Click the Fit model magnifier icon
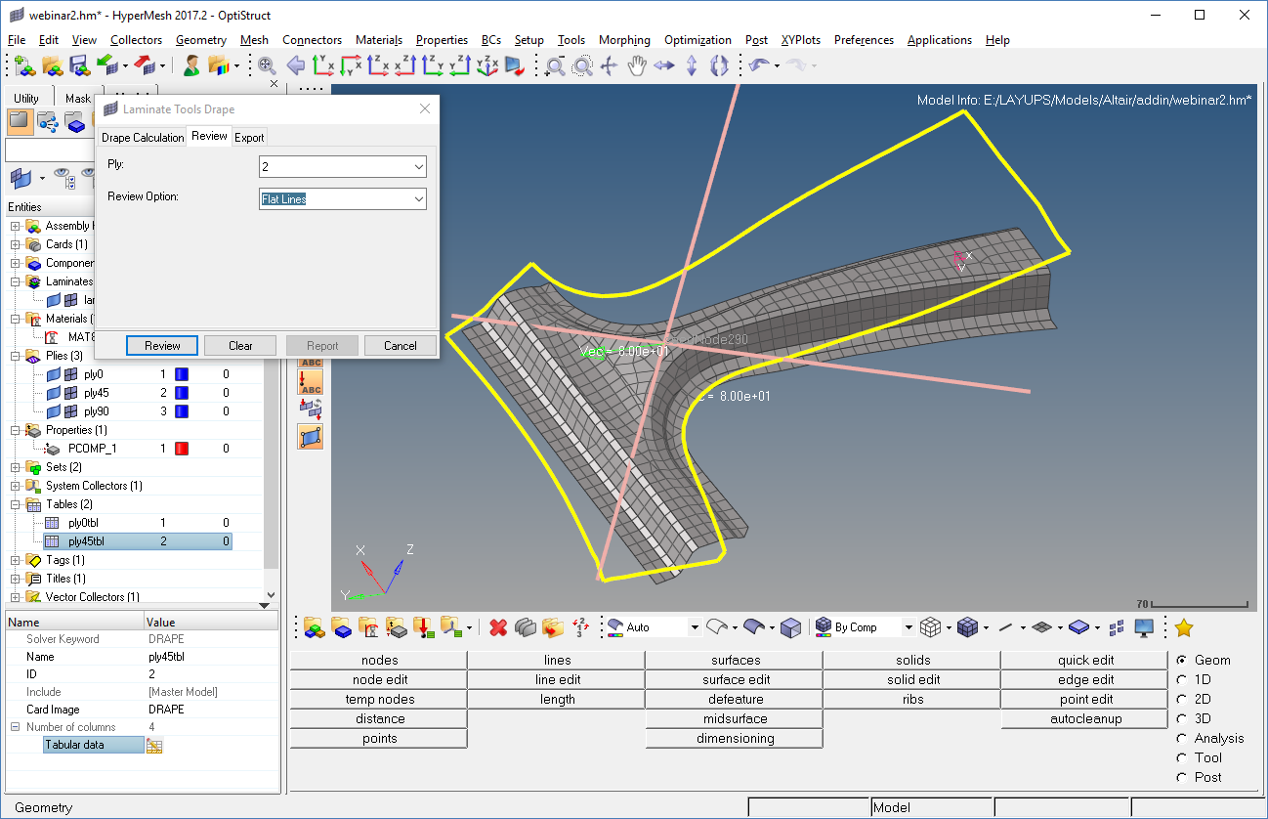 click(x=267, y=65)
